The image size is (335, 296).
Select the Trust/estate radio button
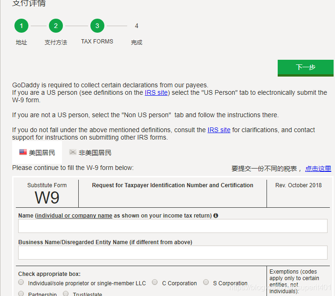click(66, 293)
